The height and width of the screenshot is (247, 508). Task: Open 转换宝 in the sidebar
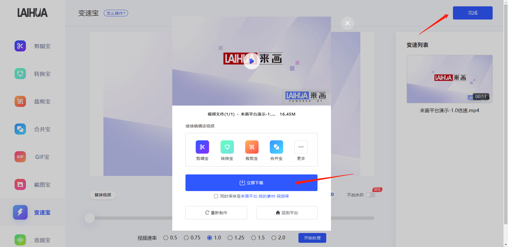pyautogui.click(x=32, y=74)
